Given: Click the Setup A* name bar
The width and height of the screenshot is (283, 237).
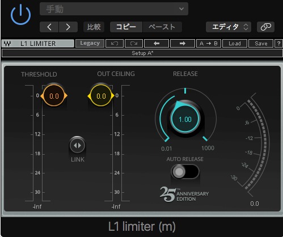Looking at the screenshot, I should (x=142, y=53).
